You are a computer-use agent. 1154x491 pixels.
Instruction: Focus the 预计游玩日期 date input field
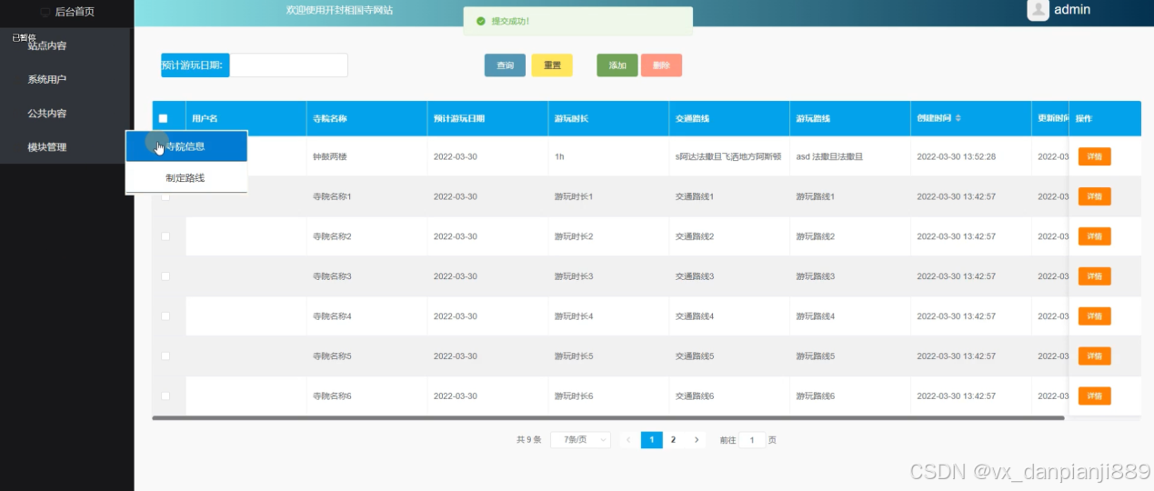point(289,65)
